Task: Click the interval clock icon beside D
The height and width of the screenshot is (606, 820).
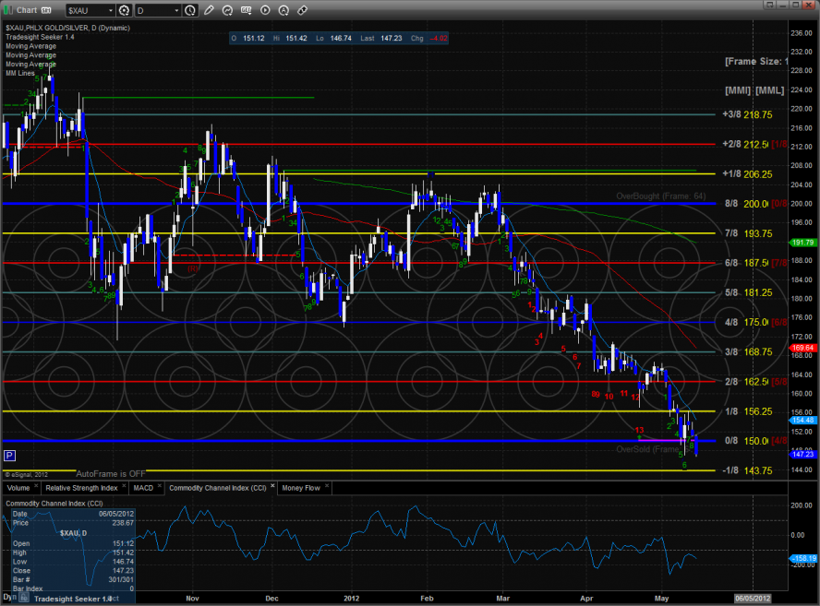Action: point(189,10)
